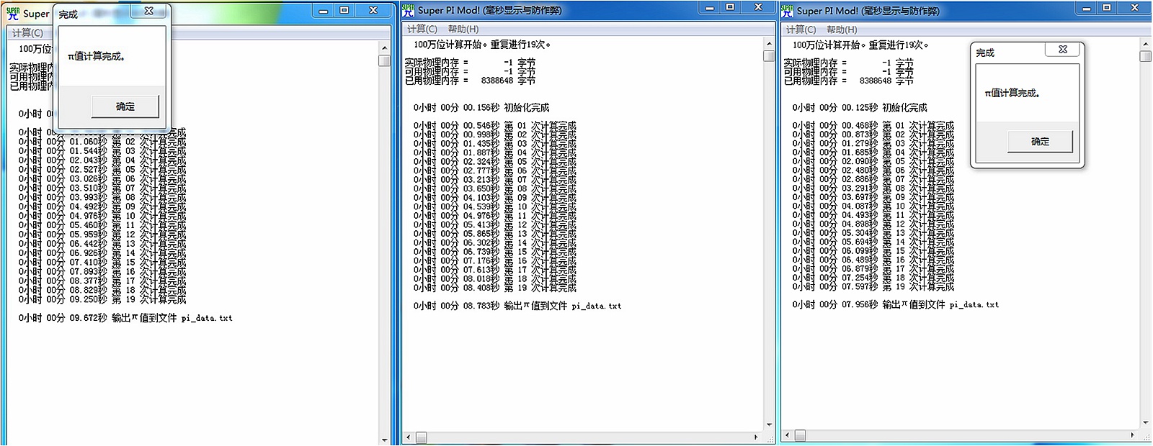
Task: Click "100万位计算开始。重复进行19次。" in the right window
Action: [860, 45]
